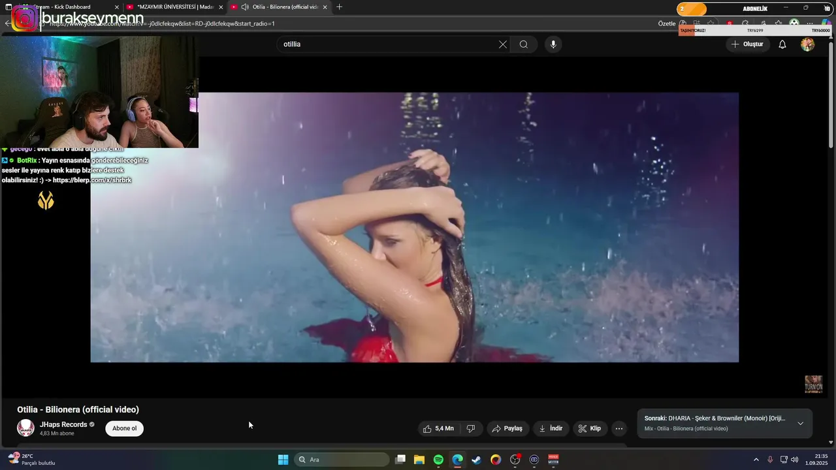Viewport: 836px width, 470px height.
Task: Start voice search with the microphone icon
Action: pos(553,44)
